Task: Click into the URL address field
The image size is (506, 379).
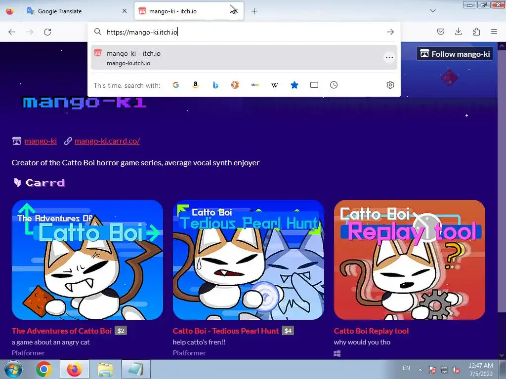Action: pyautogui.click(x=244, y=32)
